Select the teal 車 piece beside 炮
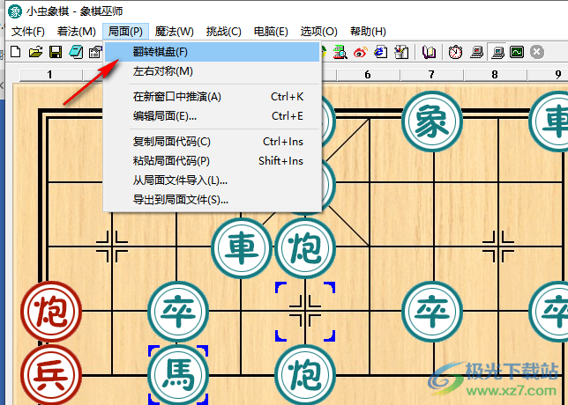Image resolution: width=568 pixels, height=405 pixels. click(x=242, y=247)
